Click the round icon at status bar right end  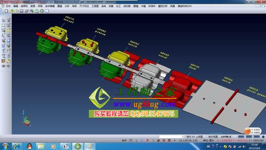pyautogui.click(x=263, y=137)
